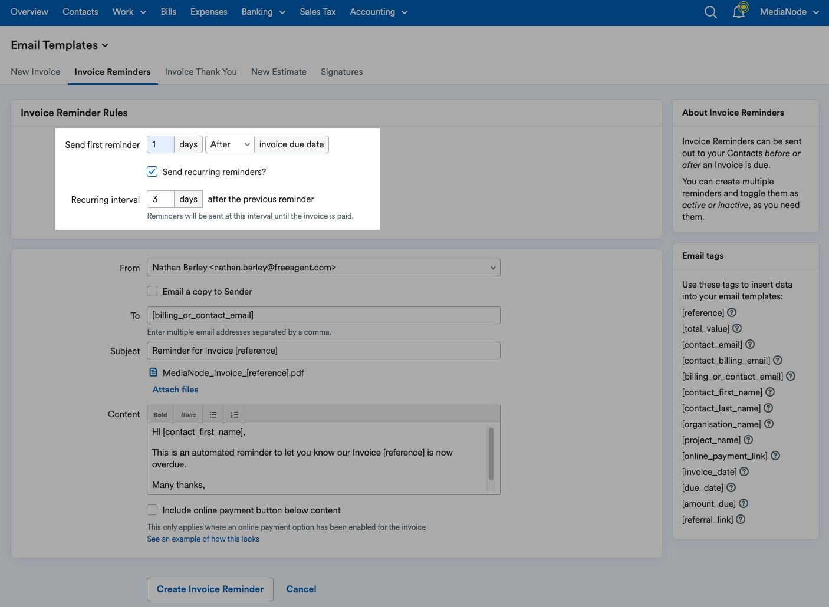
Task: Select the Invoice Reminders tab
Action: [113, 72]
